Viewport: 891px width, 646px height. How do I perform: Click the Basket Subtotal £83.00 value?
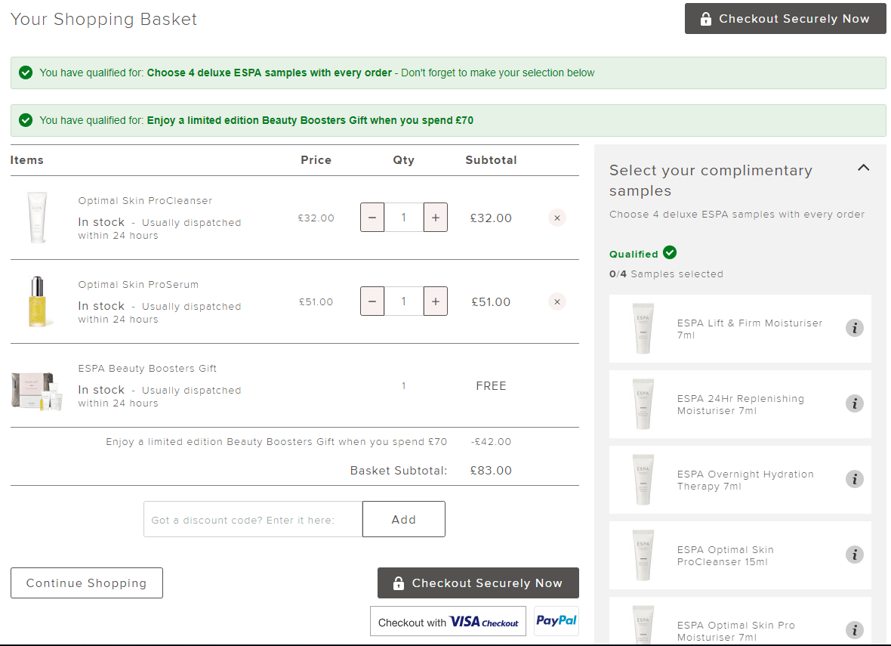pos(491,471)
